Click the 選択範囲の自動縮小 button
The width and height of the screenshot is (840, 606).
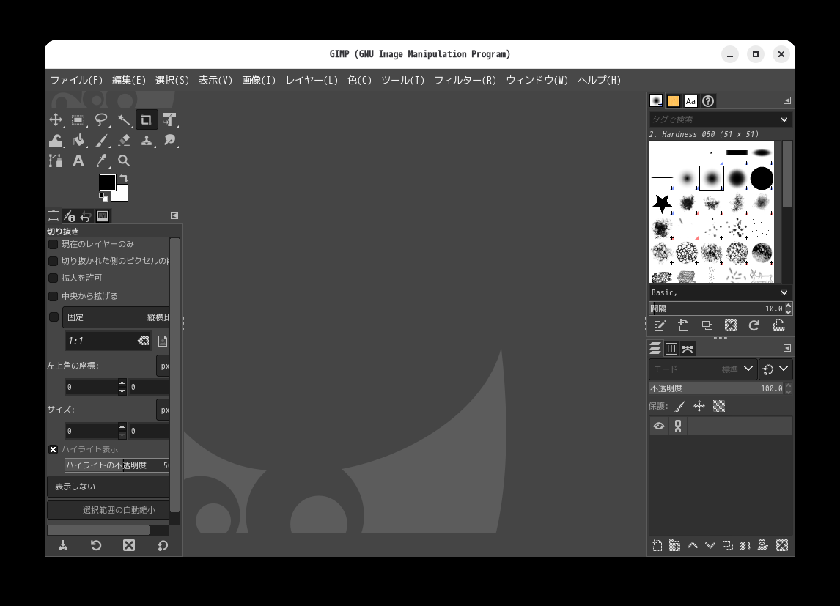(110, 510)
